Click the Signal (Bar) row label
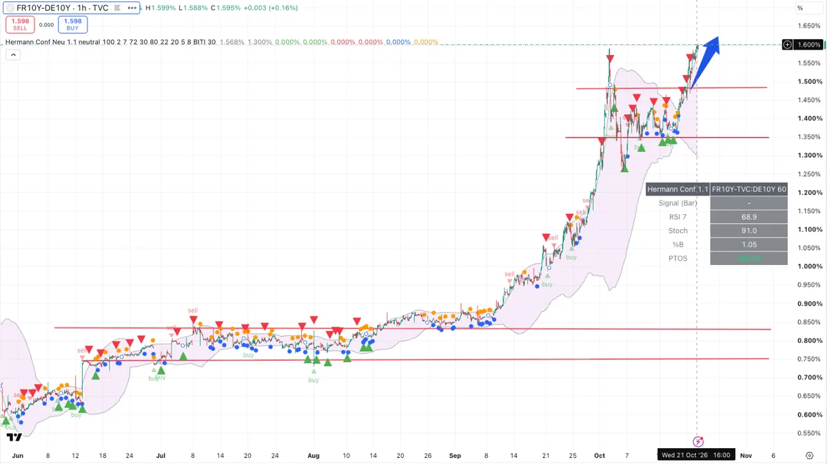 [677, 203]
